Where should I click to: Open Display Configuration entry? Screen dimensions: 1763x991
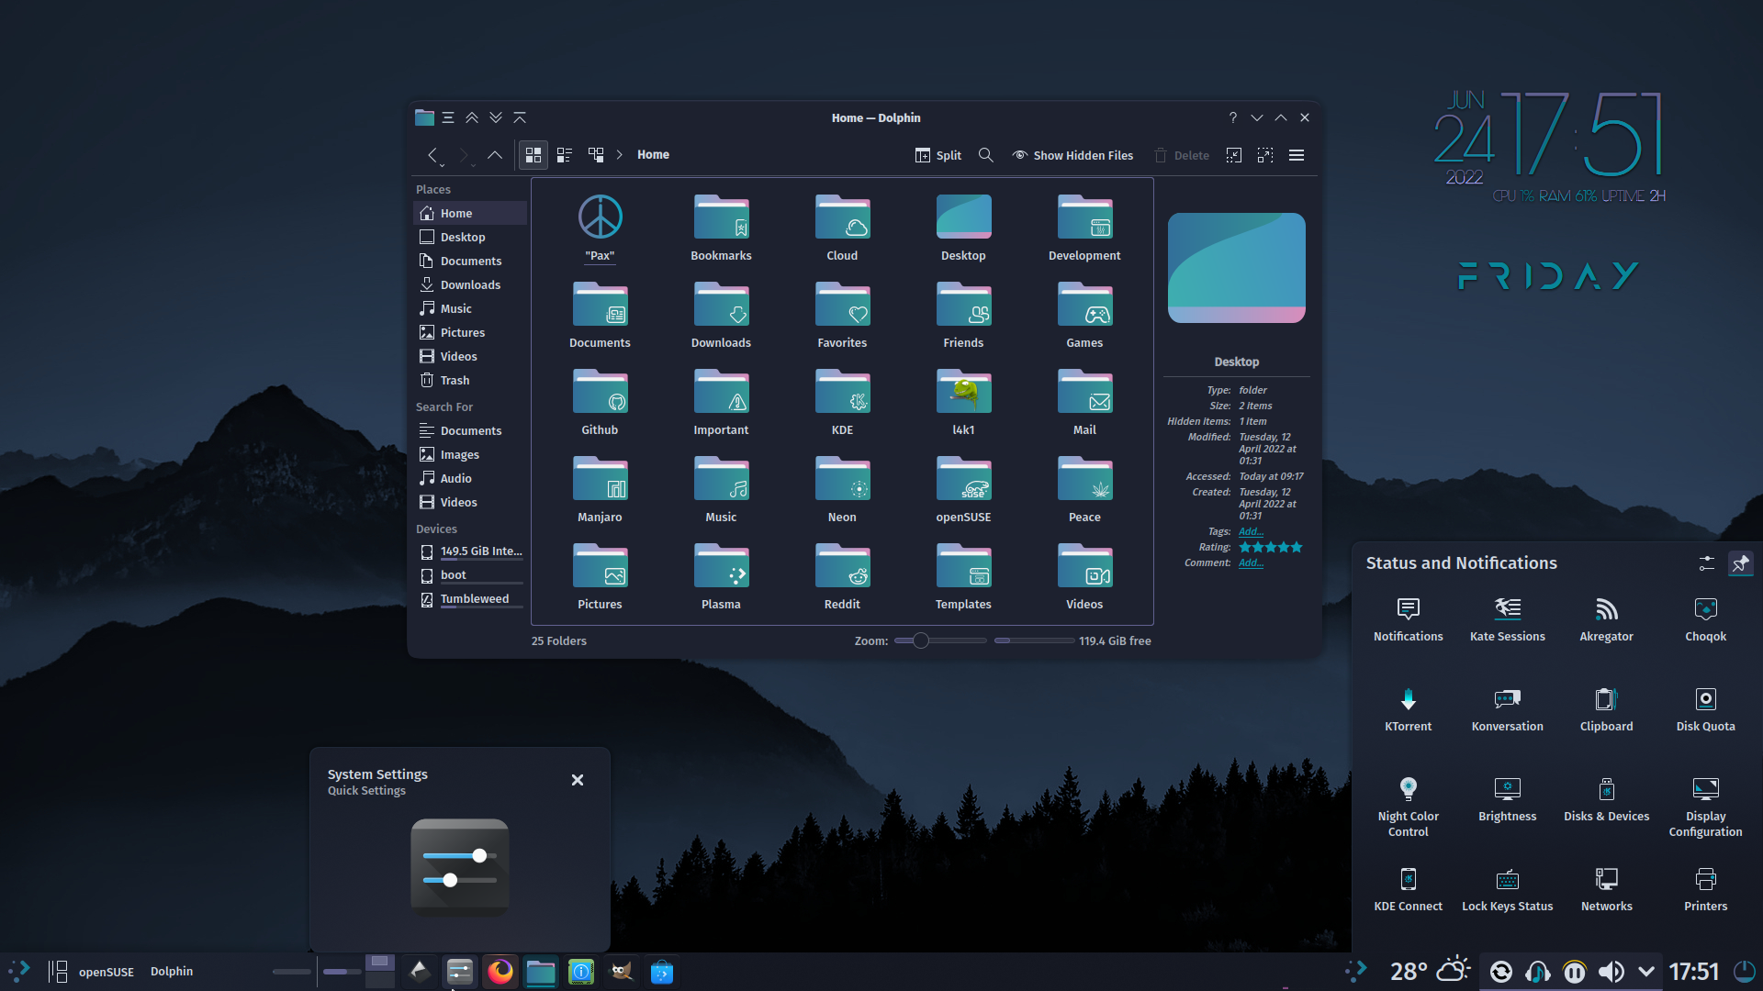click(1705, 807)
